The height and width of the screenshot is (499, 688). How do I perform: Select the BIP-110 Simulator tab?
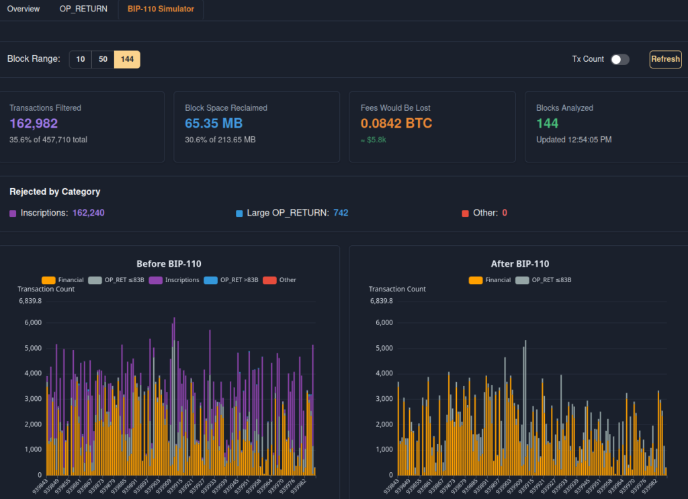[x=161, y=9]
